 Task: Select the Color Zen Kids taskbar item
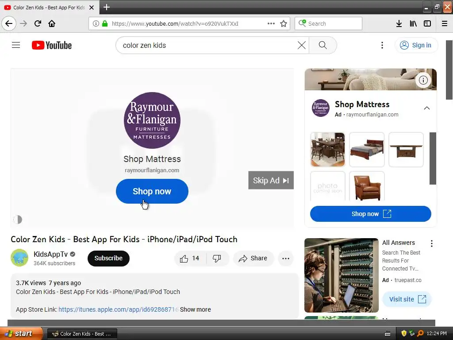[82, 334]
